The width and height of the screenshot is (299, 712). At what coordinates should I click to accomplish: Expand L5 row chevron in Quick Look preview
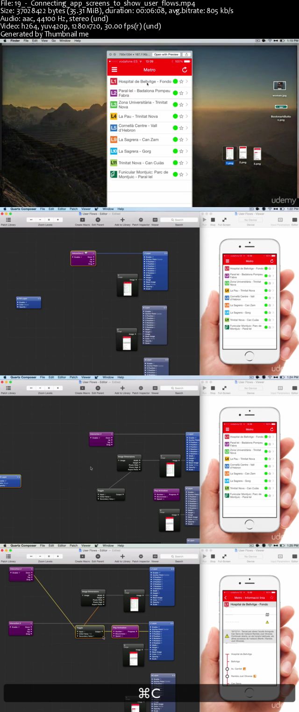pos(187,128)
